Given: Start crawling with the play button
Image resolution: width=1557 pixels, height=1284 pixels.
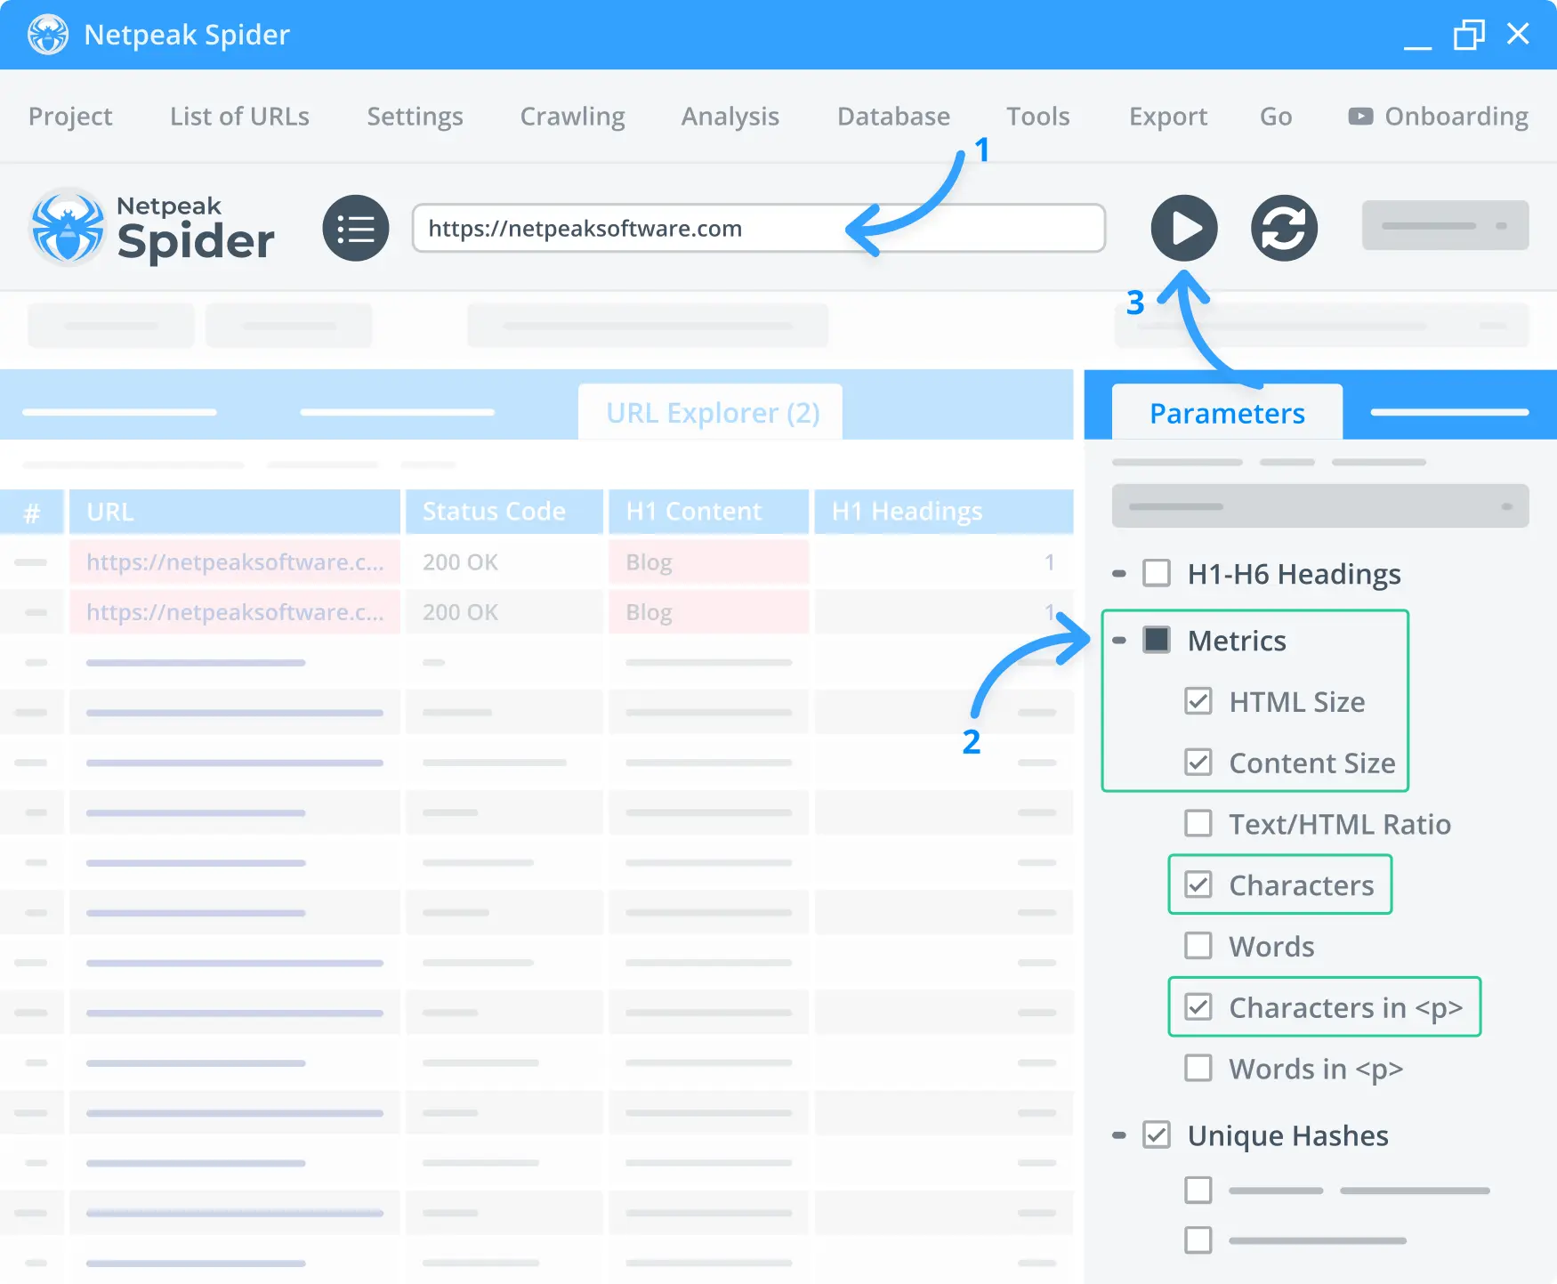Looking at the screenshot, I should coord(1184,228).
